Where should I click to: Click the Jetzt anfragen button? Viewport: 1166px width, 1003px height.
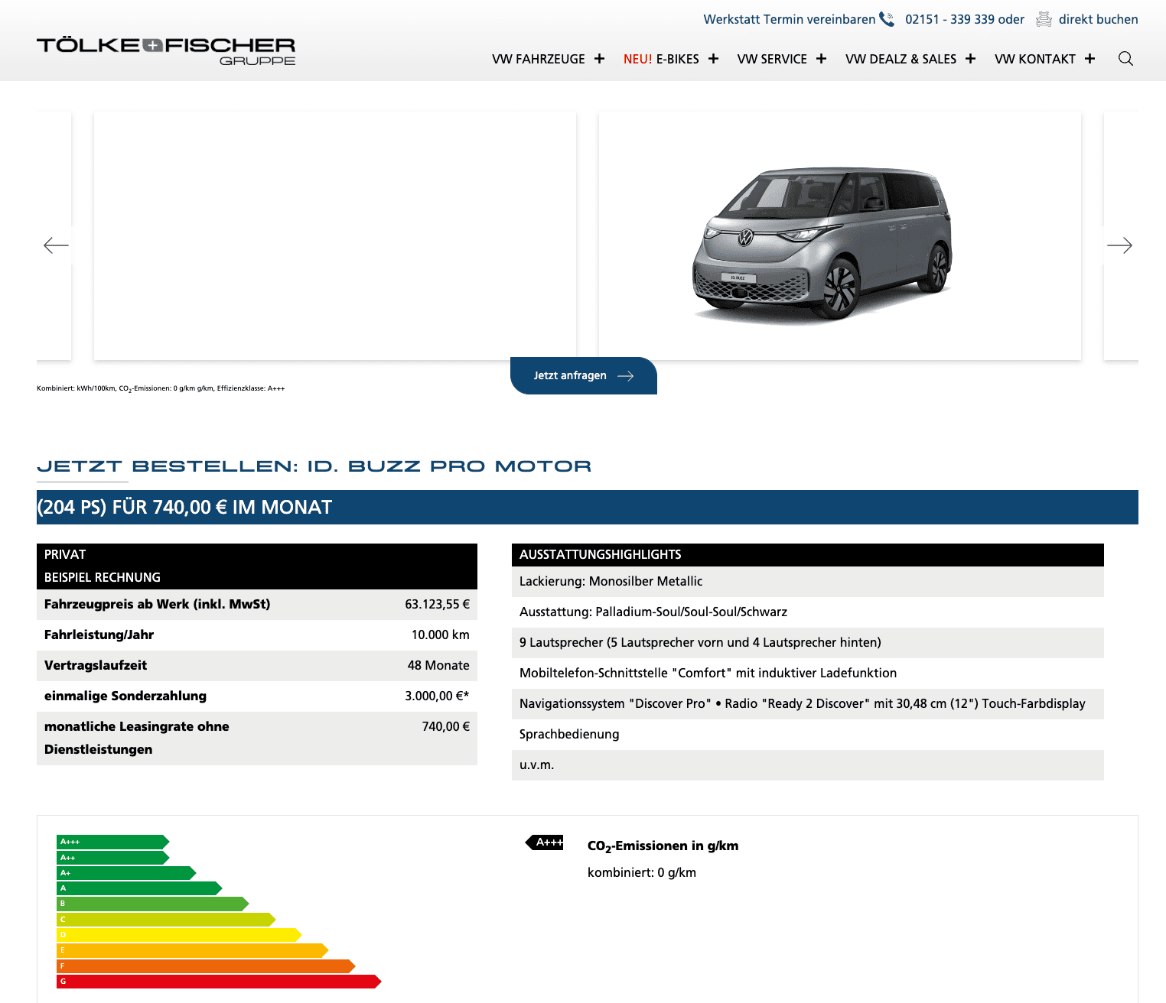tap(584, 375)
